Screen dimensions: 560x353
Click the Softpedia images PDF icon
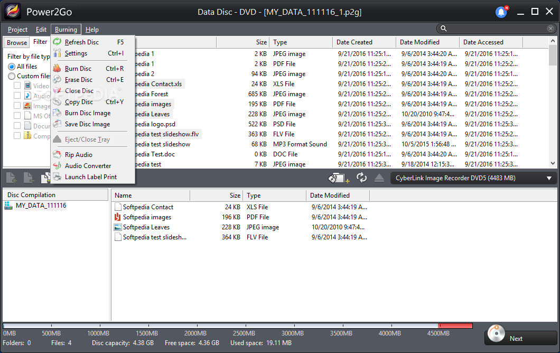[117, 217]
